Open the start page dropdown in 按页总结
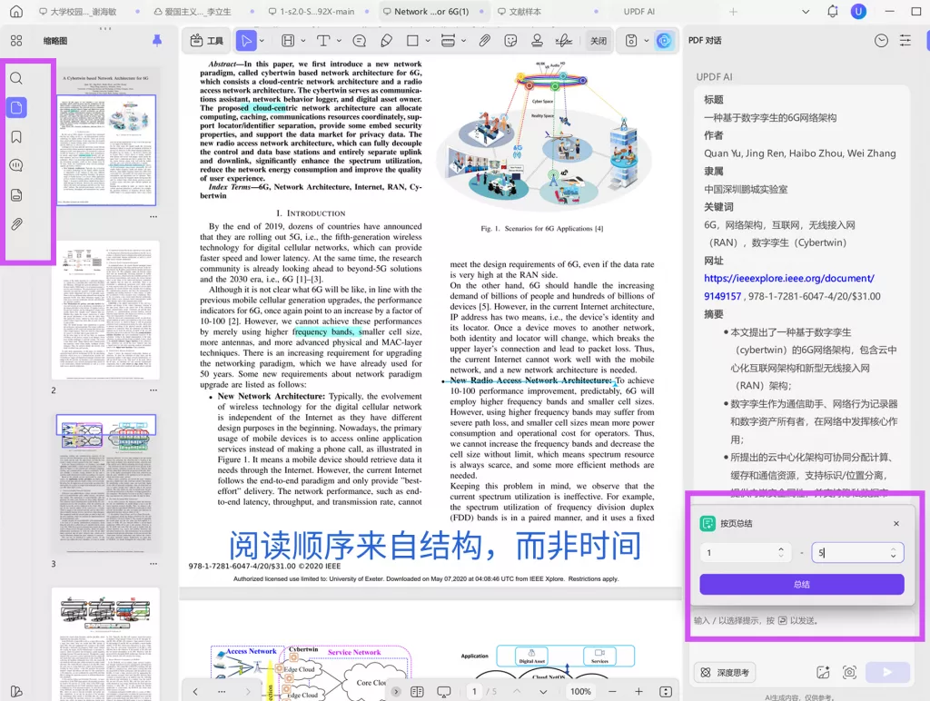Viewport: 930px width, 701px height. [x=783, y=551]
